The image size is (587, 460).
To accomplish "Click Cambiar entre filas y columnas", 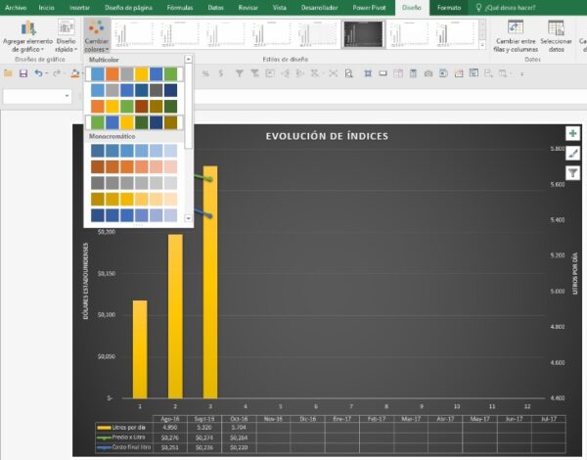I will (x=515, y=37).
